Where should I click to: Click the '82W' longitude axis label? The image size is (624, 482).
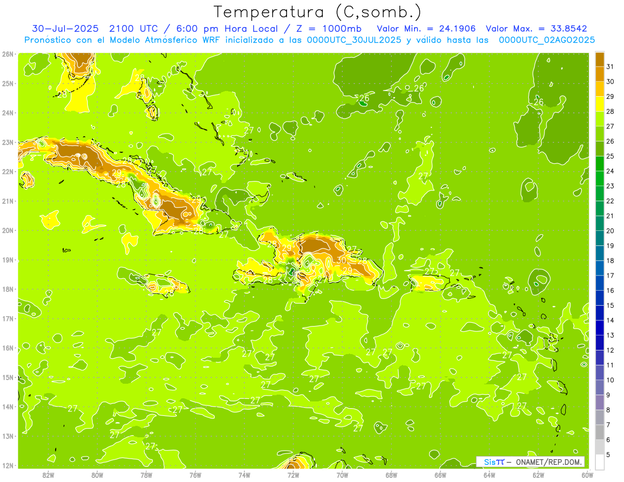48,475
